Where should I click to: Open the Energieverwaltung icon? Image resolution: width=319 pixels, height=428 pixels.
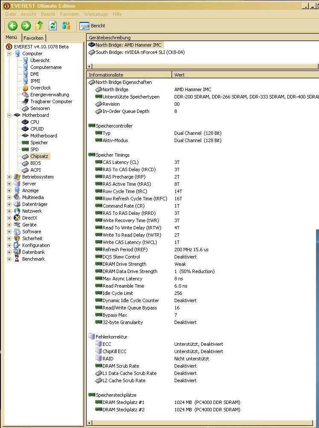pyautogui.click(x=25, y=95)
